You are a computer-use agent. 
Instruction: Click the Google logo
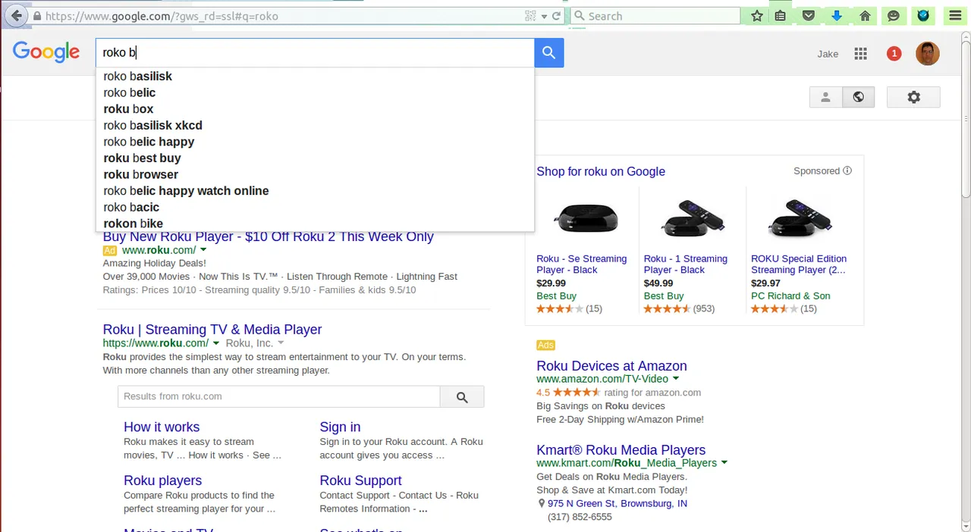tap(46, 52)
